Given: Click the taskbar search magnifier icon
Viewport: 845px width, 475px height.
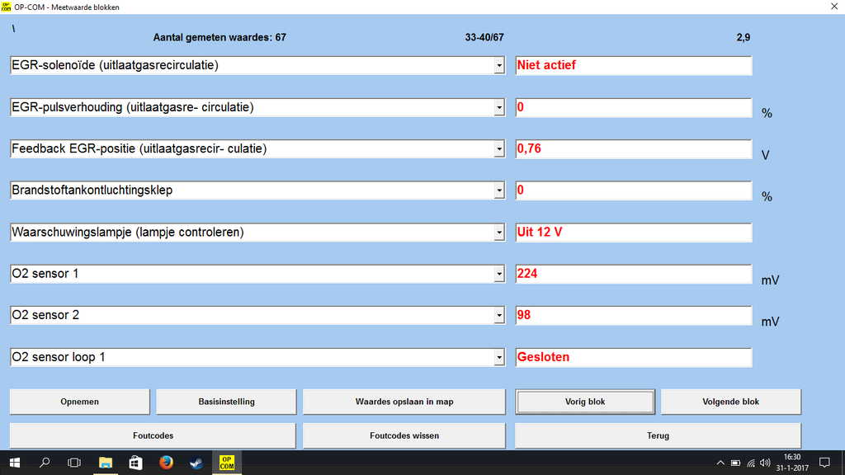Looking at the screenshot, I should (45, 463).
